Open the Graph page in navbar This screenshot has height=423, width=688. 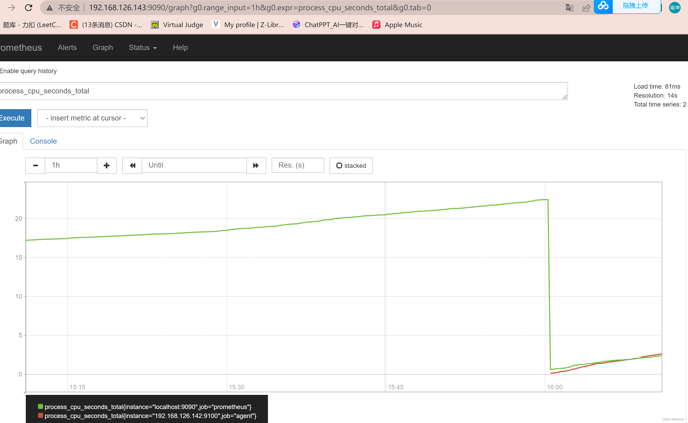coord(103,48)
